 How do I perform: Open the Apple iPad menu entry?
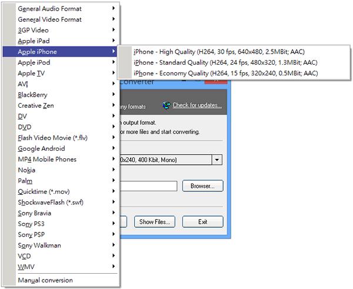coord(34,41)
